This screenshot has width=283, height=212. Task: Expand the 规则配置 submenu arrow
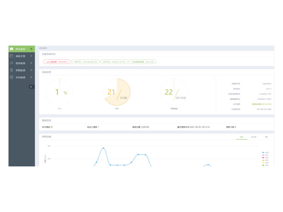[x=31, y=63]
